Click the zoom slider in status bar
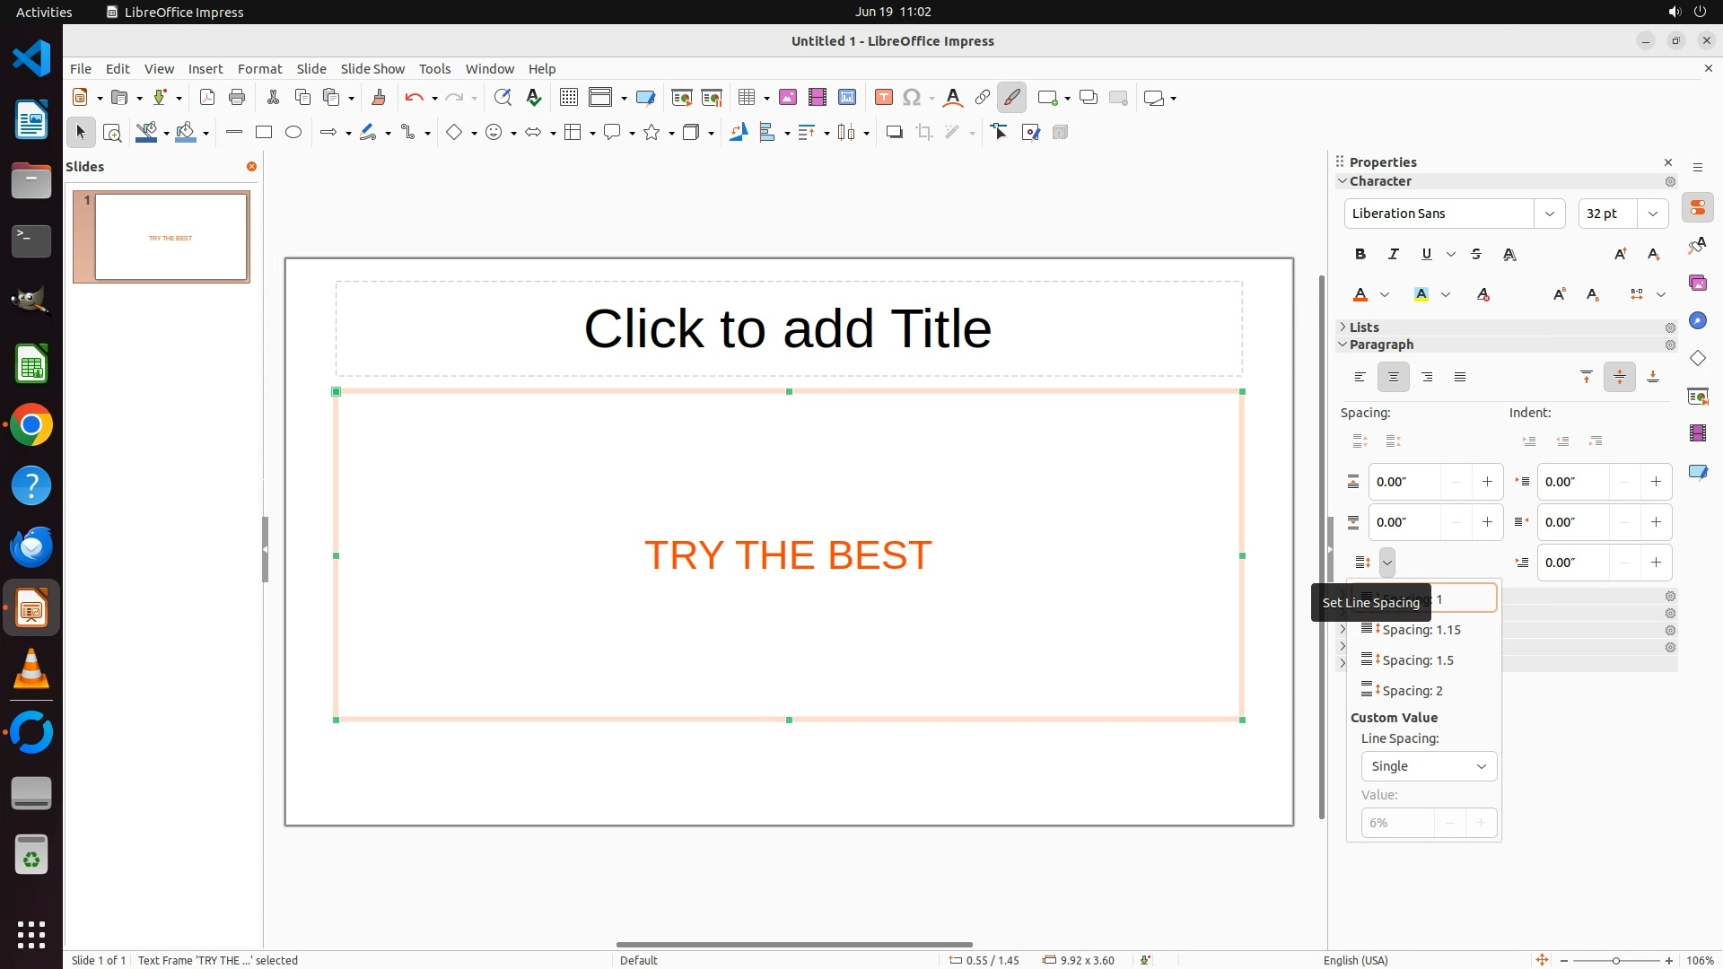Viewport: 1723px width, 969px height. (x=1615, y=961)
